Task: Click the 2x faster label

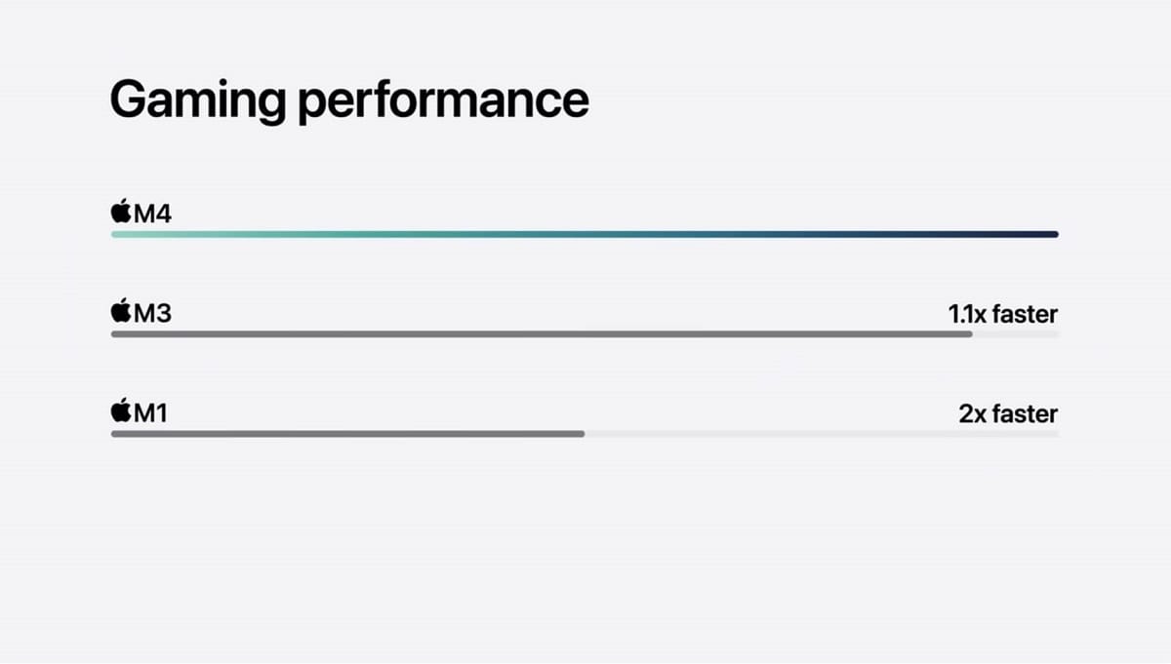Action: (x=1008, y=413)
